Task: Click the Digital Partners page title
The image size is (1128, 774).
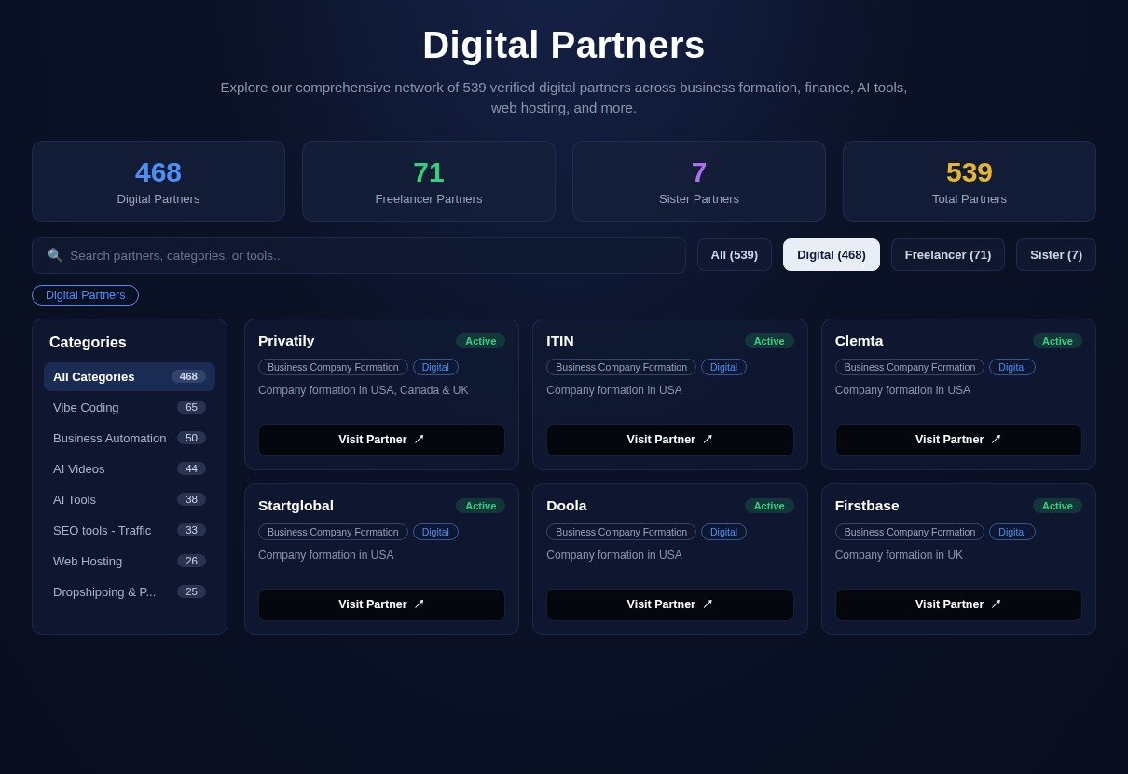Action: (x=564, y=45)
